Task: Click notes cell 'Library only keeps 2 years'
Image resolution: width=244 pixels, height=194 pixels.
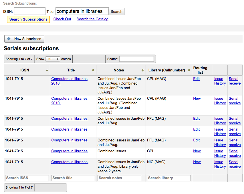Action: [121, 167]
